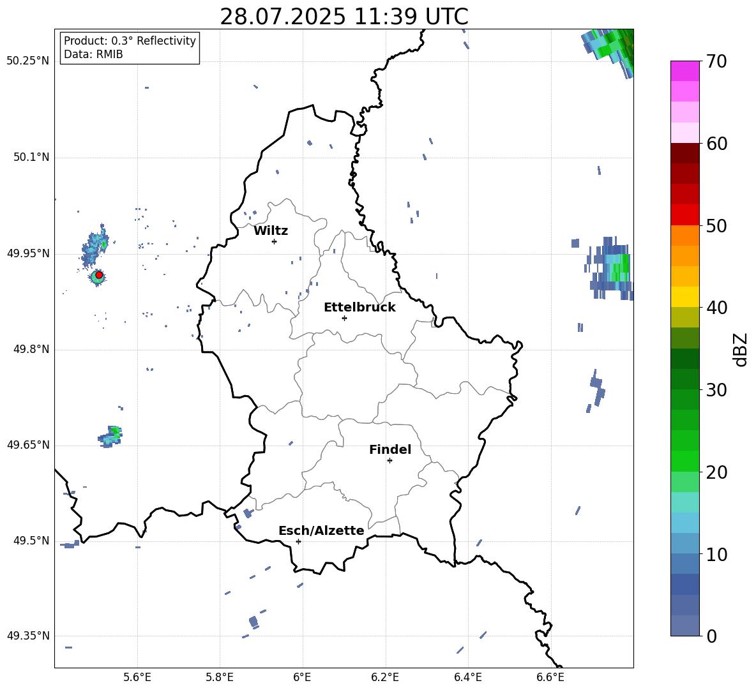The image size is (756, 690).
Task: Click the 6.4°E longitude label
Action: pos(467,677)
